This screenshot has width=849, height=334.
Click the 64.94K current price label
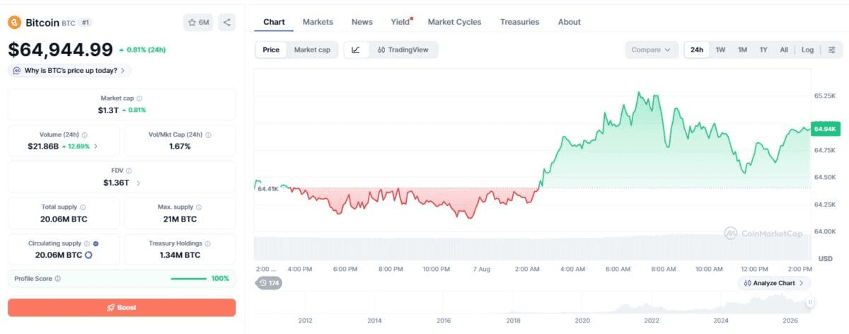point(825,129)
